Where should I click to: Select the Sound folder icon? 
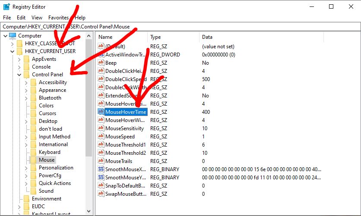[x=33, y=191]
